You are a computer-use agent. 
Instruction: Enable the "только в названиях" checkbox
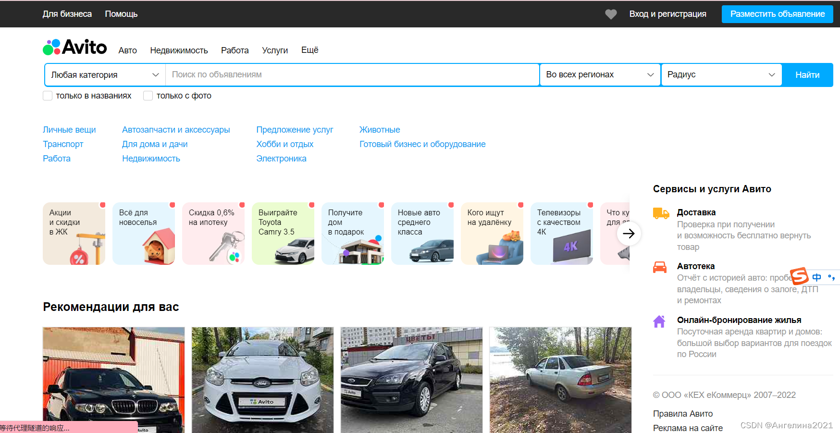48,96
